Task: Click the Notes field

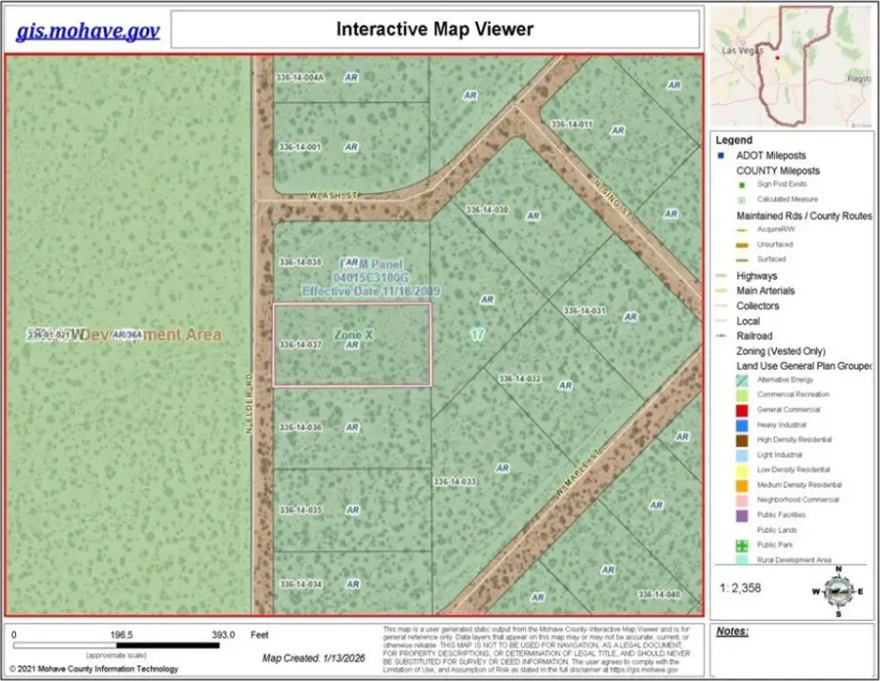Action: coord(793,652)
